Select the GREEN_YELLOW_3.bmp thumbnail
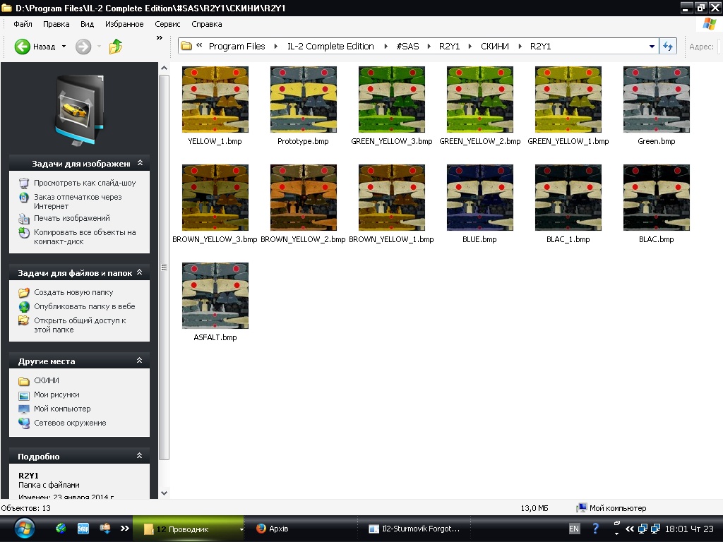 point(392,99)
